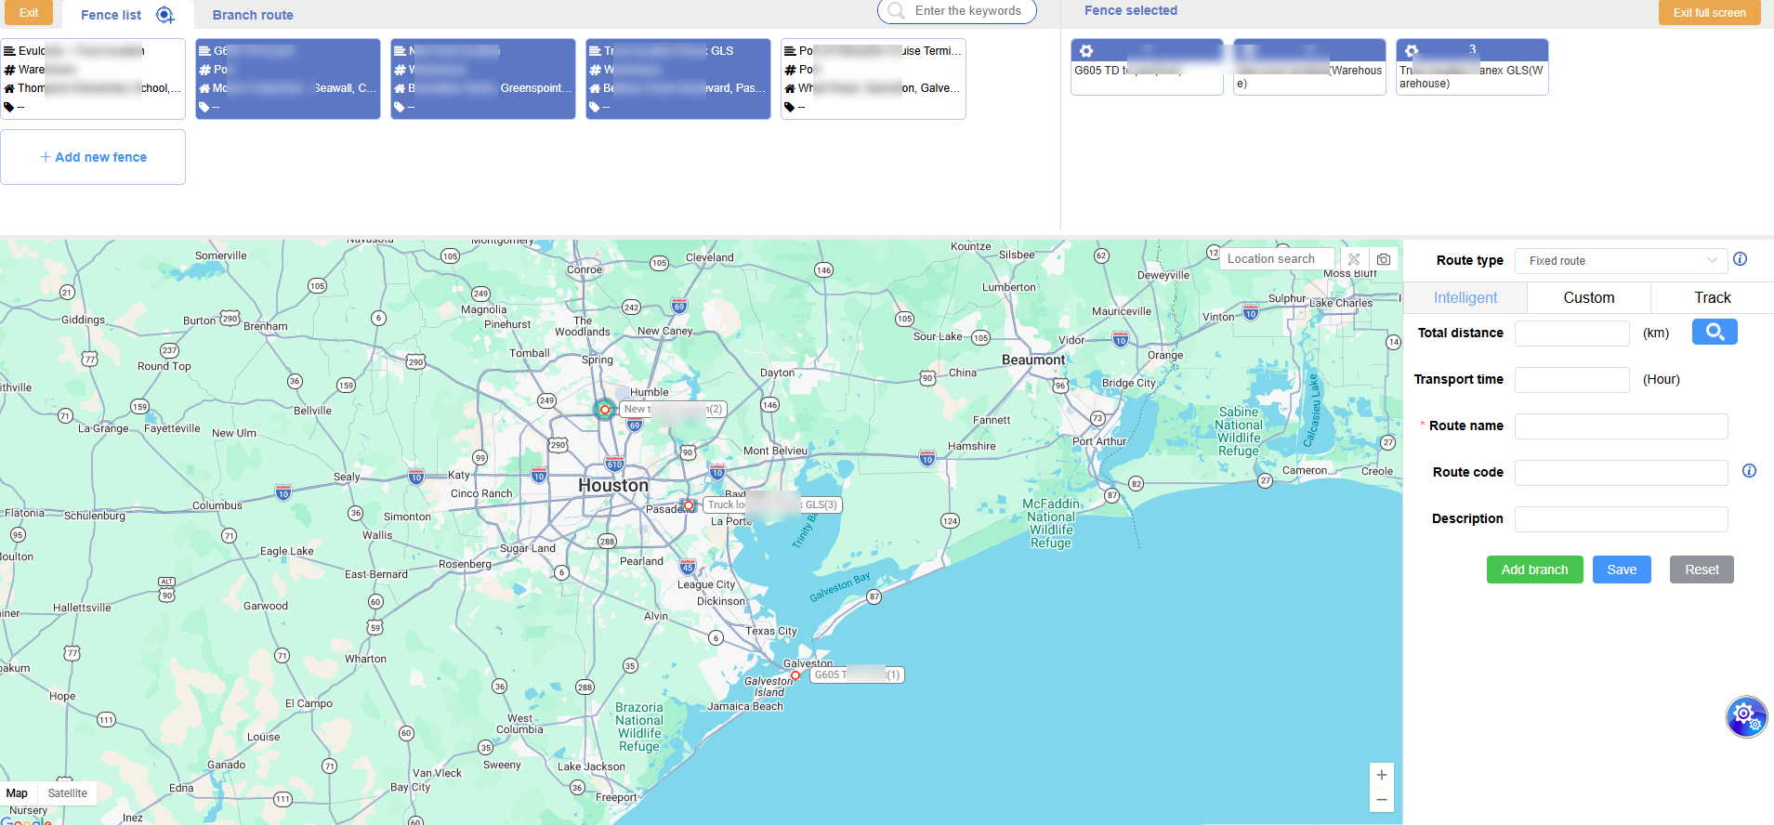Zoom in on the map
Viewport: 1774px width, 825px height.
(x=1381, y=775)
